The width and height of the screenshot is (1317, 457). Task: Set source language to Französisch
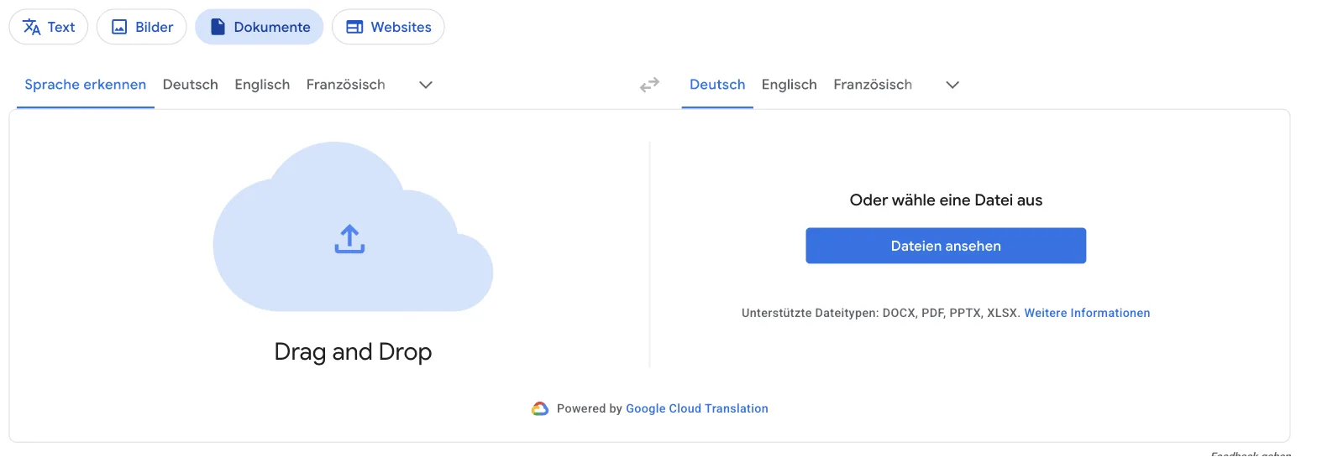pos(346,85)
